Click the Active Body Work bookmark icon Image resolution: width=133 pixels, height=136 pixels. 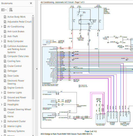(5, 17)
